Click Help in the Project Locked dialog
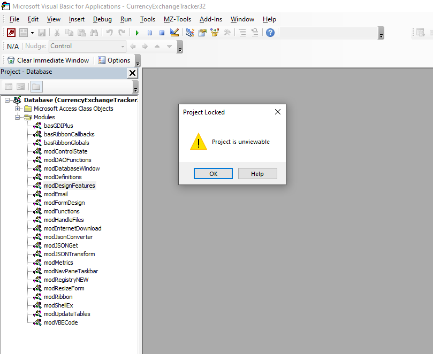Screen dimensions: 433x354 [257, 174]
